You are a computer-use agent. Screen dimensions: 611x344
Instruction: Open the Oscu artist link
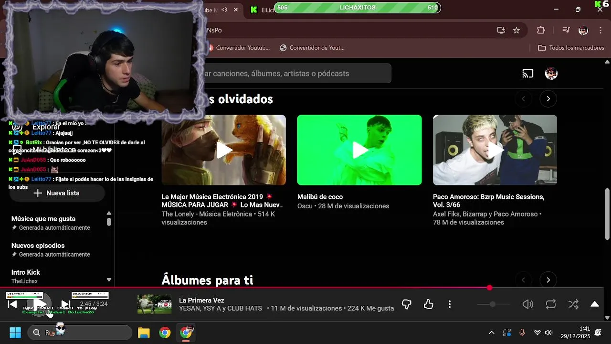click(x=305, y=206)
